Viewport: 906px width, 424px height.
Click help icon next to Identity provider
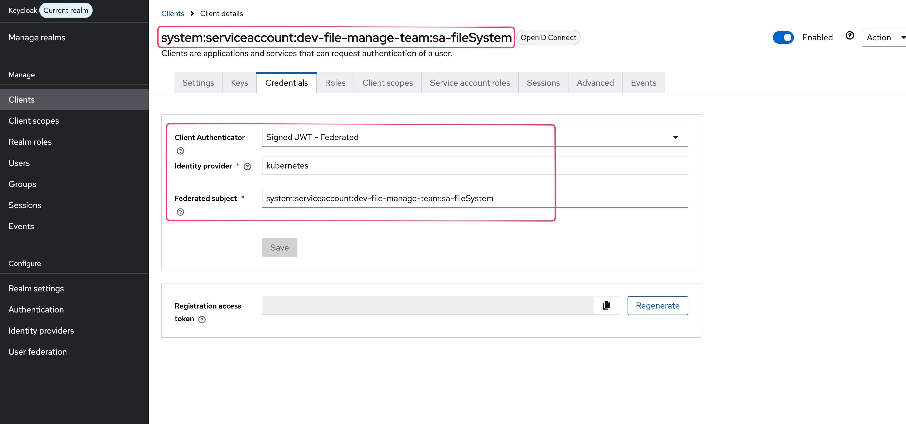pos(247,167)
